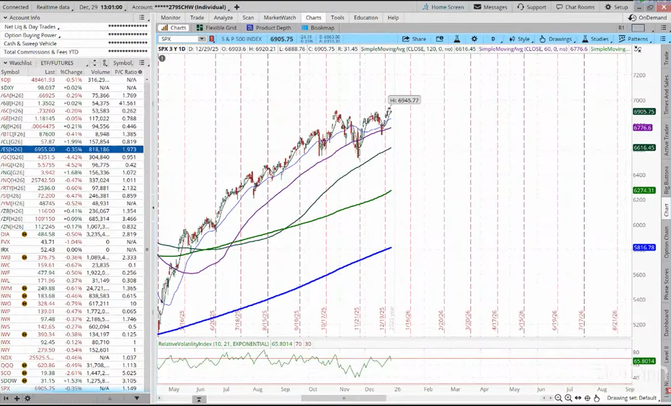Click the chart time and news icon
The width and height of the screenshot is (671, 406).
point(439,39)
